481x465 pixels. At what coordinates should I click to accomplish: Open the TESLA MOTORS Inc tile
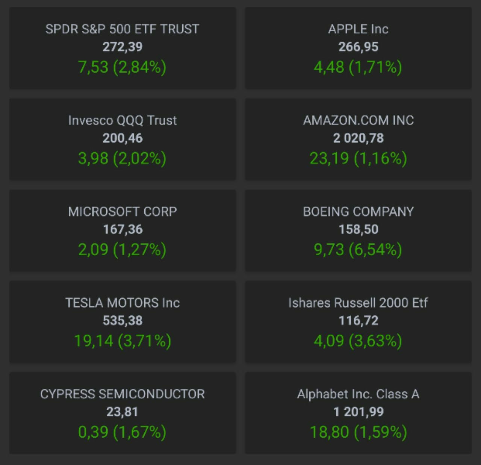coord(123,322)
